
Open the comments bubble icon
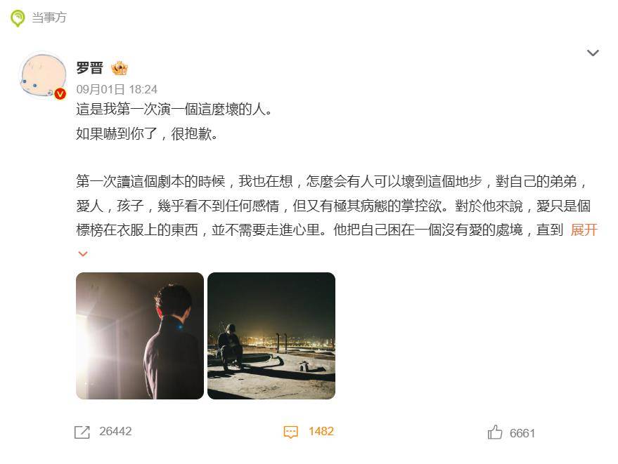pos(290,432)
